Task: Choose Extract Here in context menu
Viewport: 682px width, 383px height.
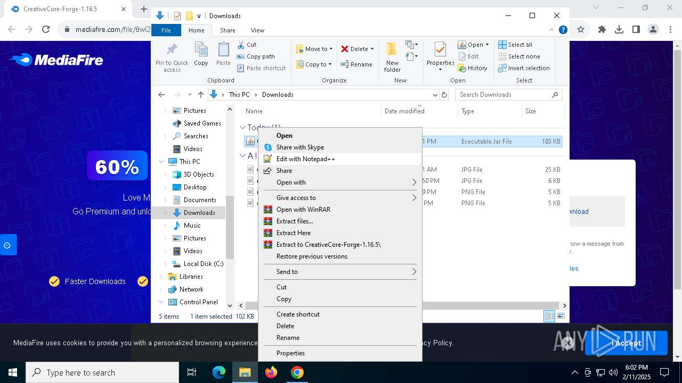Action: (x=340, y=233)
